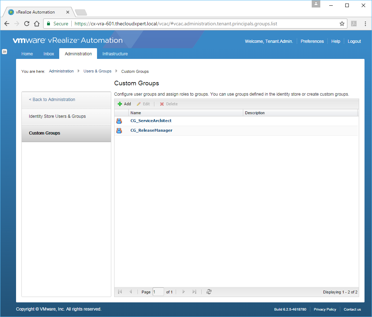Go to the Home tab
372x317 pixels.
27,54
